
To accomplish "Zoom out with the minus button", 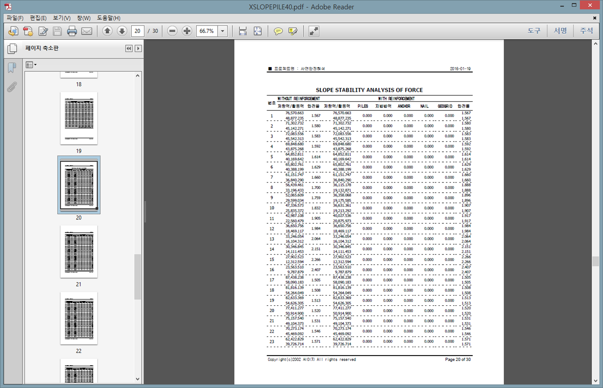I will tap(172, 31).
